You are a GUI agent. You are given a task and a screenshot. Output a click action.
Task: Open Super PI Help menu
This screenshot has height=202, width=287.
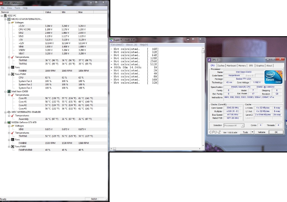pos(144,45)
